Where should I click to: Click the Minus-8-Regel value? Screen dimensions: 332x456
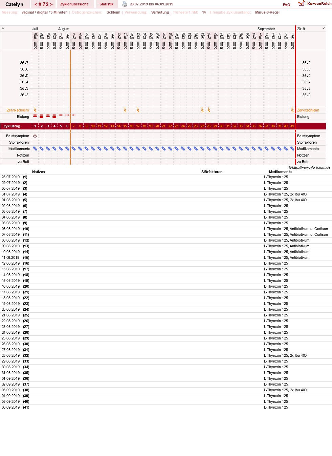(267, 12)
